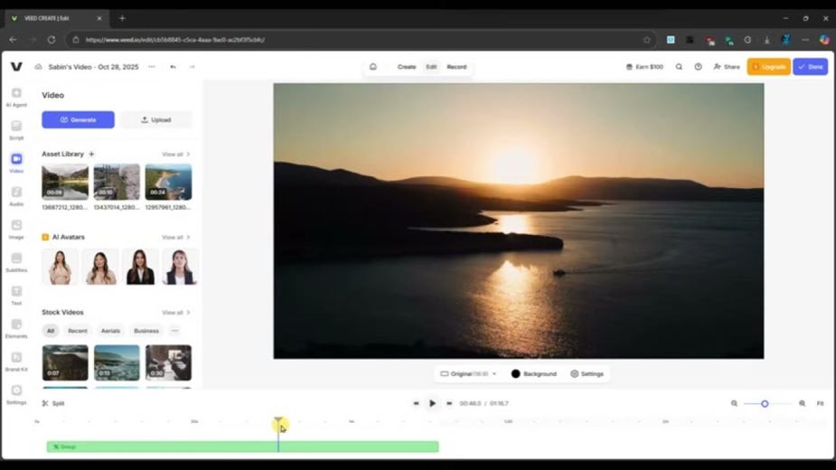Open Settings in the left sidebar
This screenshot has height=470, width=836.
point(16,395)
